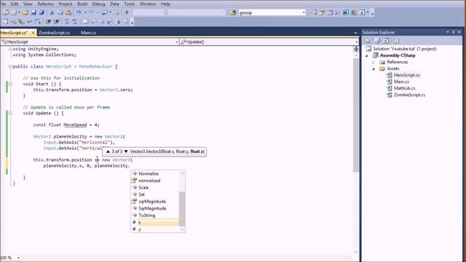
Task: Click the Properties icon in Solution Explorer toolbar
Action: 368,41
